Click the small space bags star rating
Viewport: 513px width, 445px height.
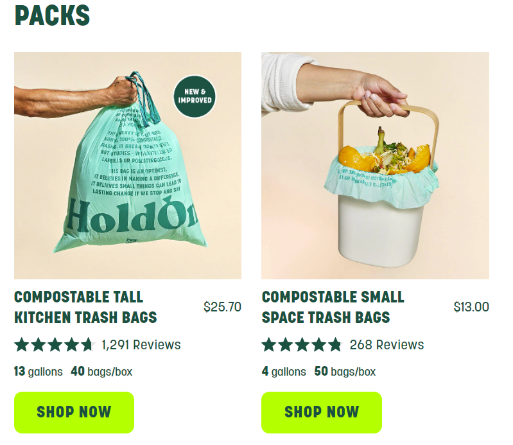tap(302, 345)
